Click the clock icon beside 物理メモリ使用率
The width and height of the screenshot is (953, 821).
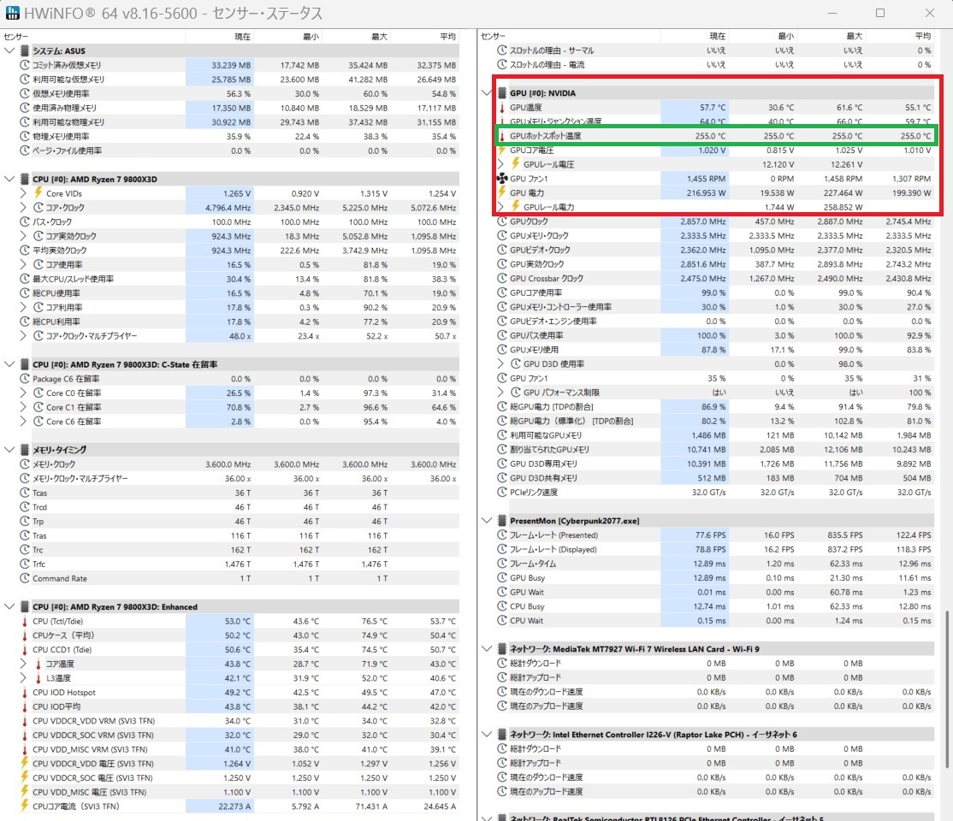(x=24, y=136)
